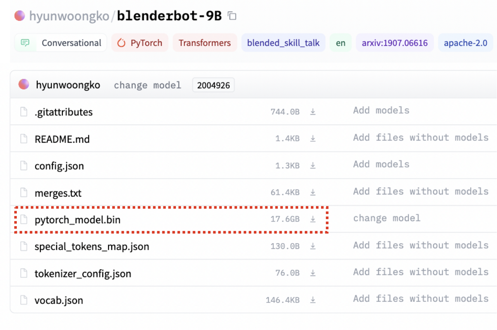Open the blenderbot-9B model page link
The height and width of the screenshot is (330, 497).
click(169, 16)
